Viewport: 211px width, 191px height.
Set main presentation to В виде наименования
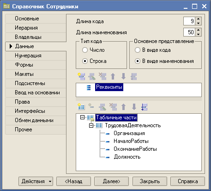click(138, 61)
